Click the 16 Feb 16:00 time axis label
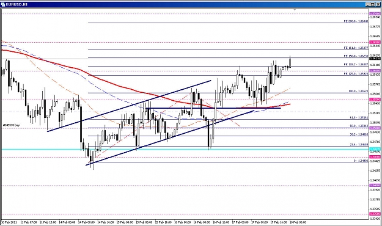The image size is (382, 226). click(221, 222)
